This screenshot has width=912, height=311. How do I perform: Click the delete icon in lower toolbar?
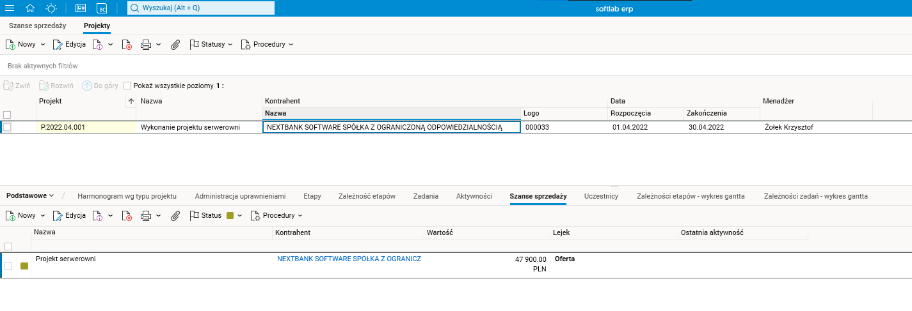(127, 216)
